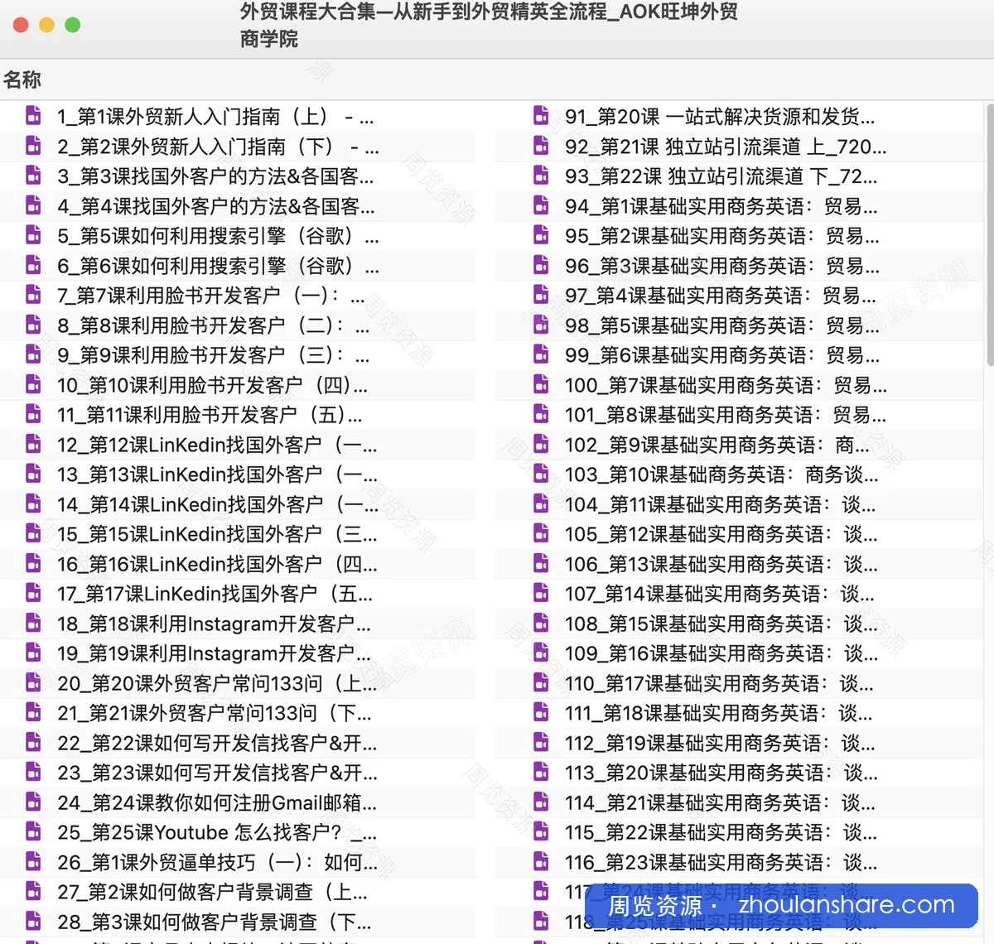Image resolution: width=994 pixels, height=944 pixels.
Task: Select file 21_第21课外贸客户常问133问（下
Action: (x=215, y=713)
